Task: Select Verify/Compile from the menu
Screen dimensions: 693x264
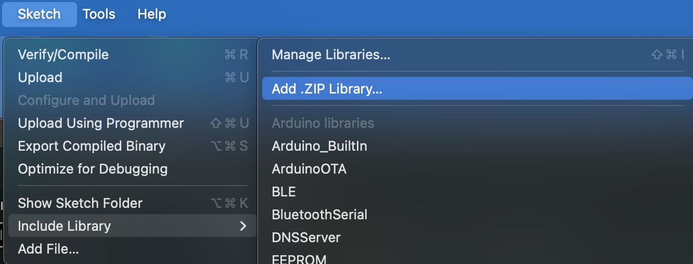Action: tap(63, 55)
